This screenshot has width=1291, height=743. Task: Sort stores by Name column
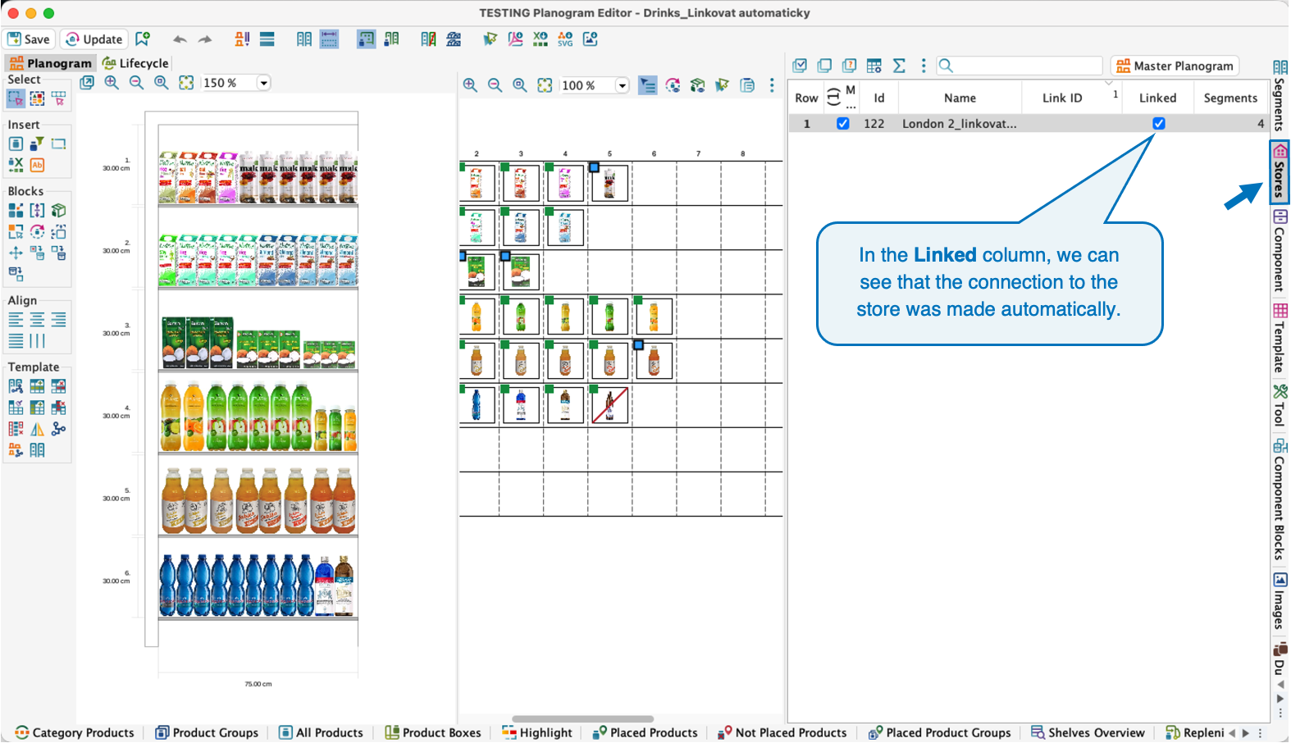pyautogui.click(x=960, y=98)
